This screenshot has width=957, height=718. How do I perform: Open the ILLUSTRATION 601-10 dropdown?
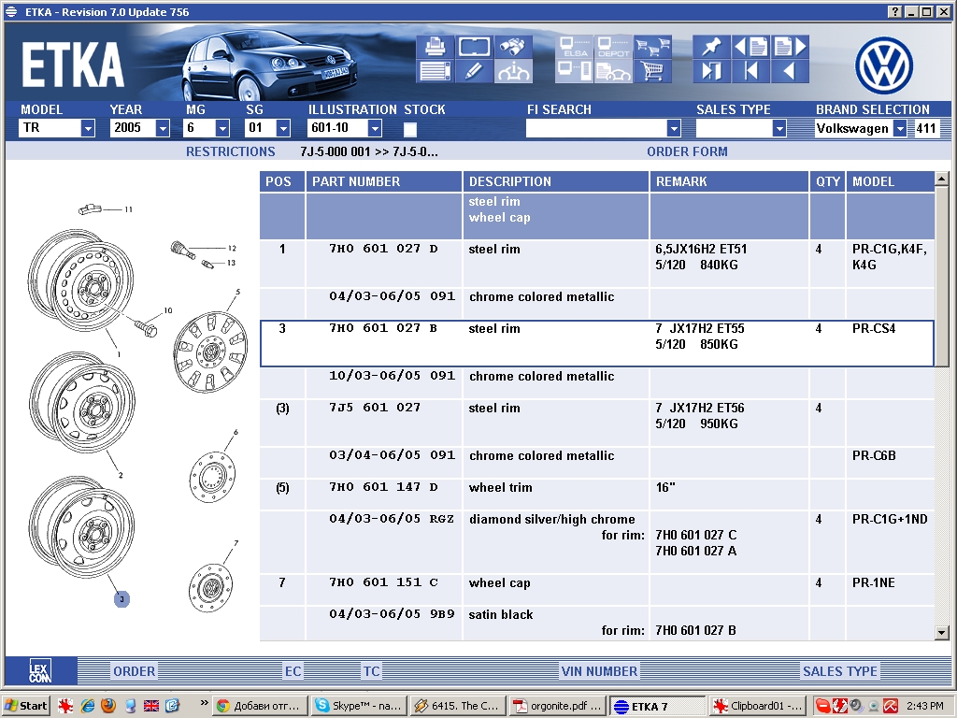[375, 129]
